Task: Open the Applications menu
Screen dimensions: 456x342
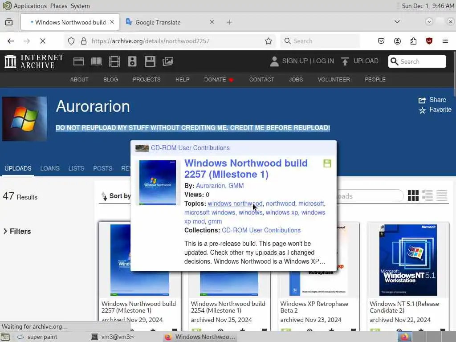Action: pyautogui.click(x=30, y=6)
